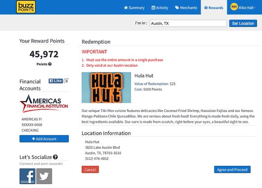
Task: Click the Hula Hut merchant title
Action: [x=144, y=75]
